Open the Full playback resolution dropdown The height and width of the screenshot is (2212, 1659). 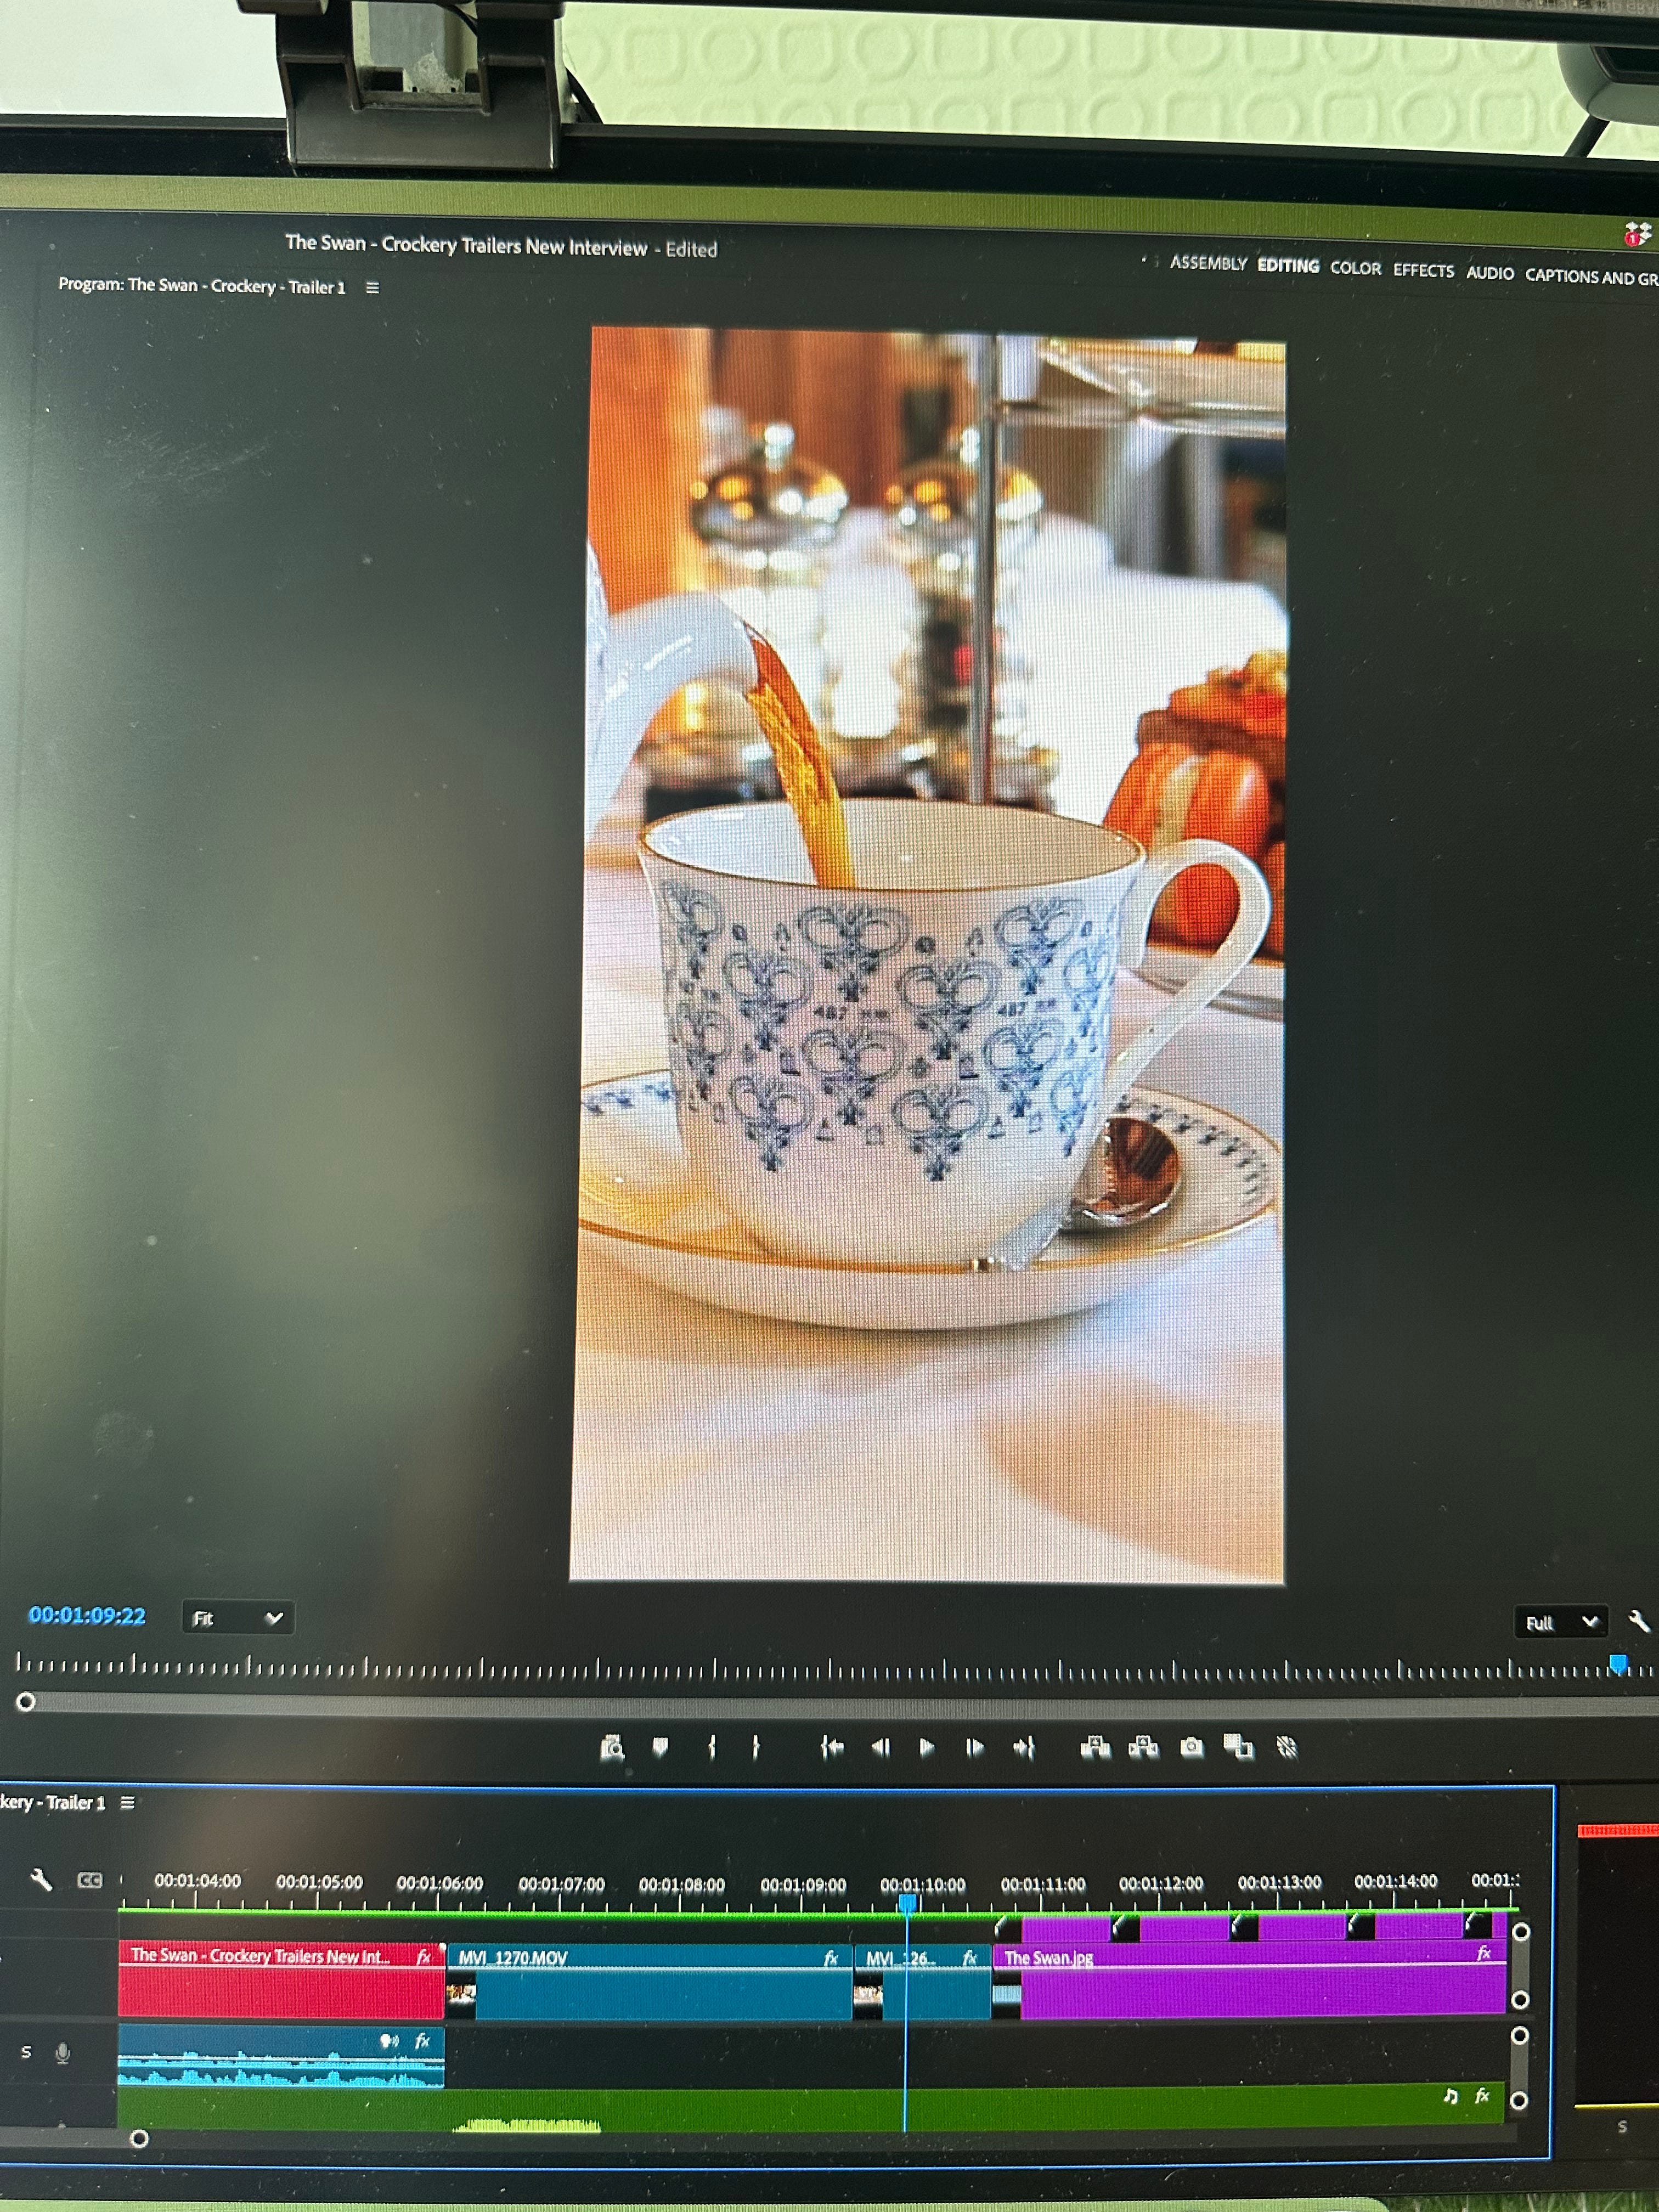click(x=1561, y=1622)
